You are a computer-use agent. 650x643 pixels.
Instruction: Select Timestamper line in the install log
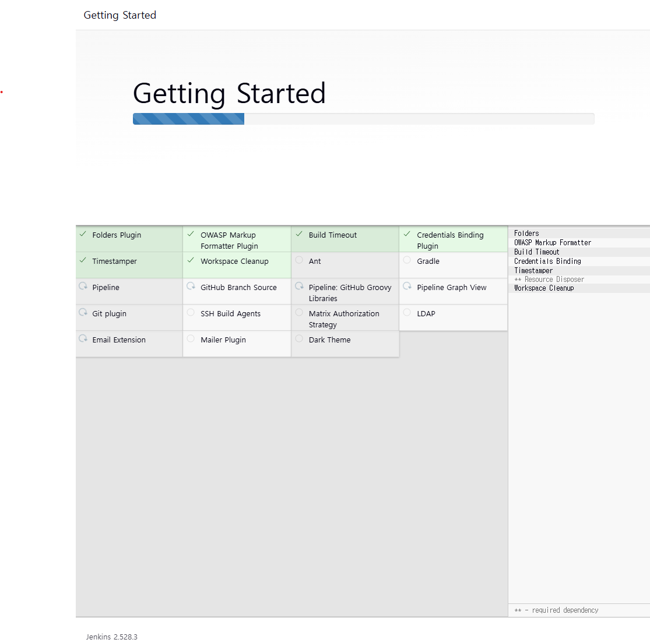(533, 270)
